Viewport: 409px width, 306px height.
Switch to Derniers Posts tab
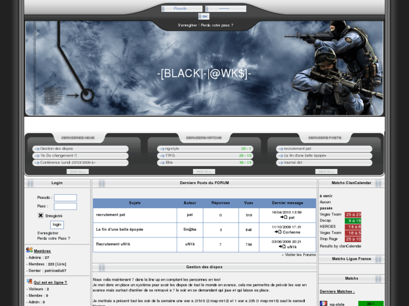(x=325, y=138)
